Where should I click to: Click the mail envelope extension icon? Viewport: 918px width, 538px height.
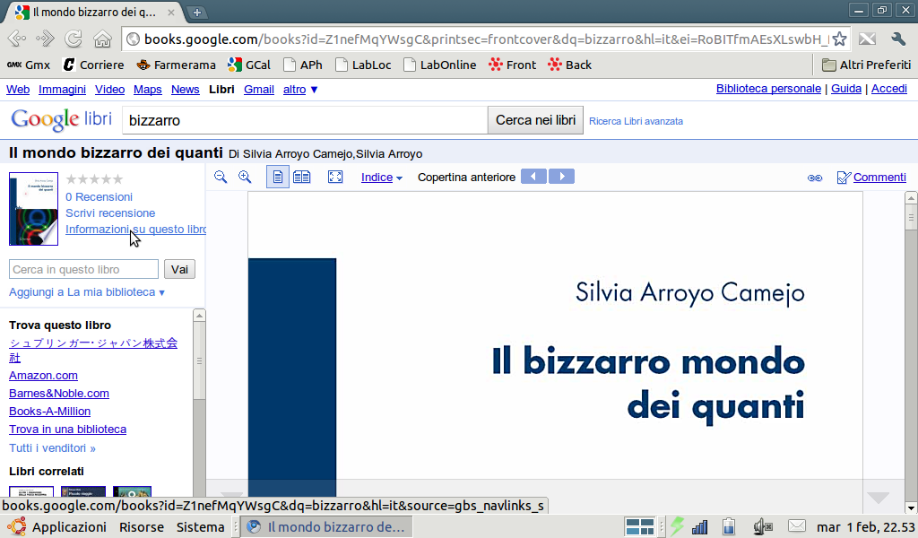[867, 39]
